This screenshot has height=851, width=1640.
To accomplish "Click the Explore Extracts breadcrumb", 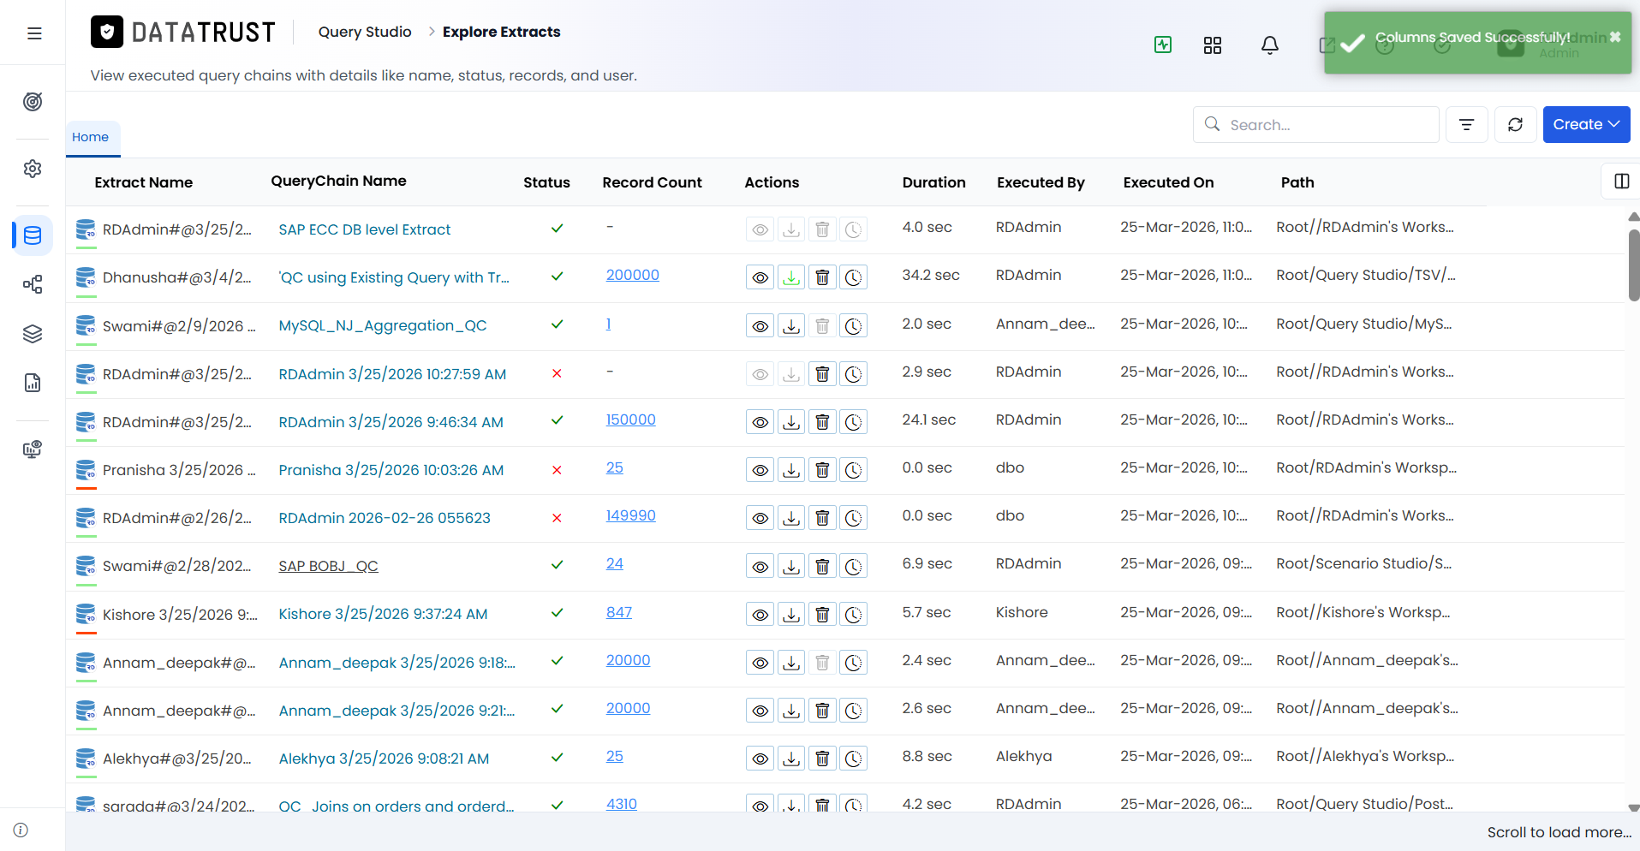I will click(x=501, y=32).
